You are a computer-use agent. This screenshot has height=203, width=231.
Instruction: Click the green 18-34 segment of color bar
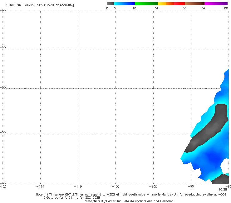pos(146,4)
